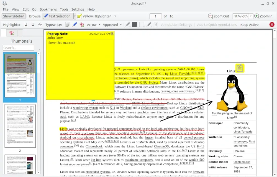Activate the Highlighter annotation tool
Viewport: 277px width, 177px height.
pyautogui.click(x=12, y=25)
